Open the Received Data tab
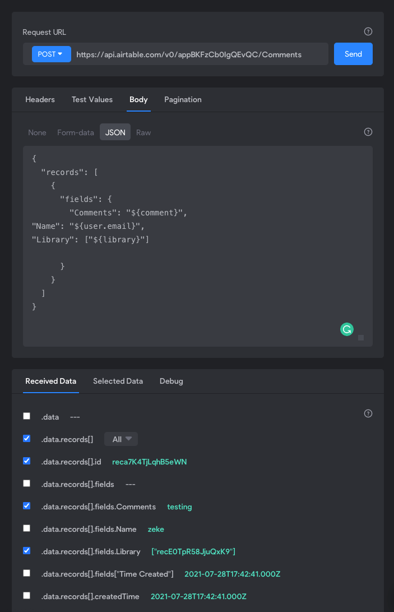Viewport: 394px width, 612px height. (x=50, y=381)
